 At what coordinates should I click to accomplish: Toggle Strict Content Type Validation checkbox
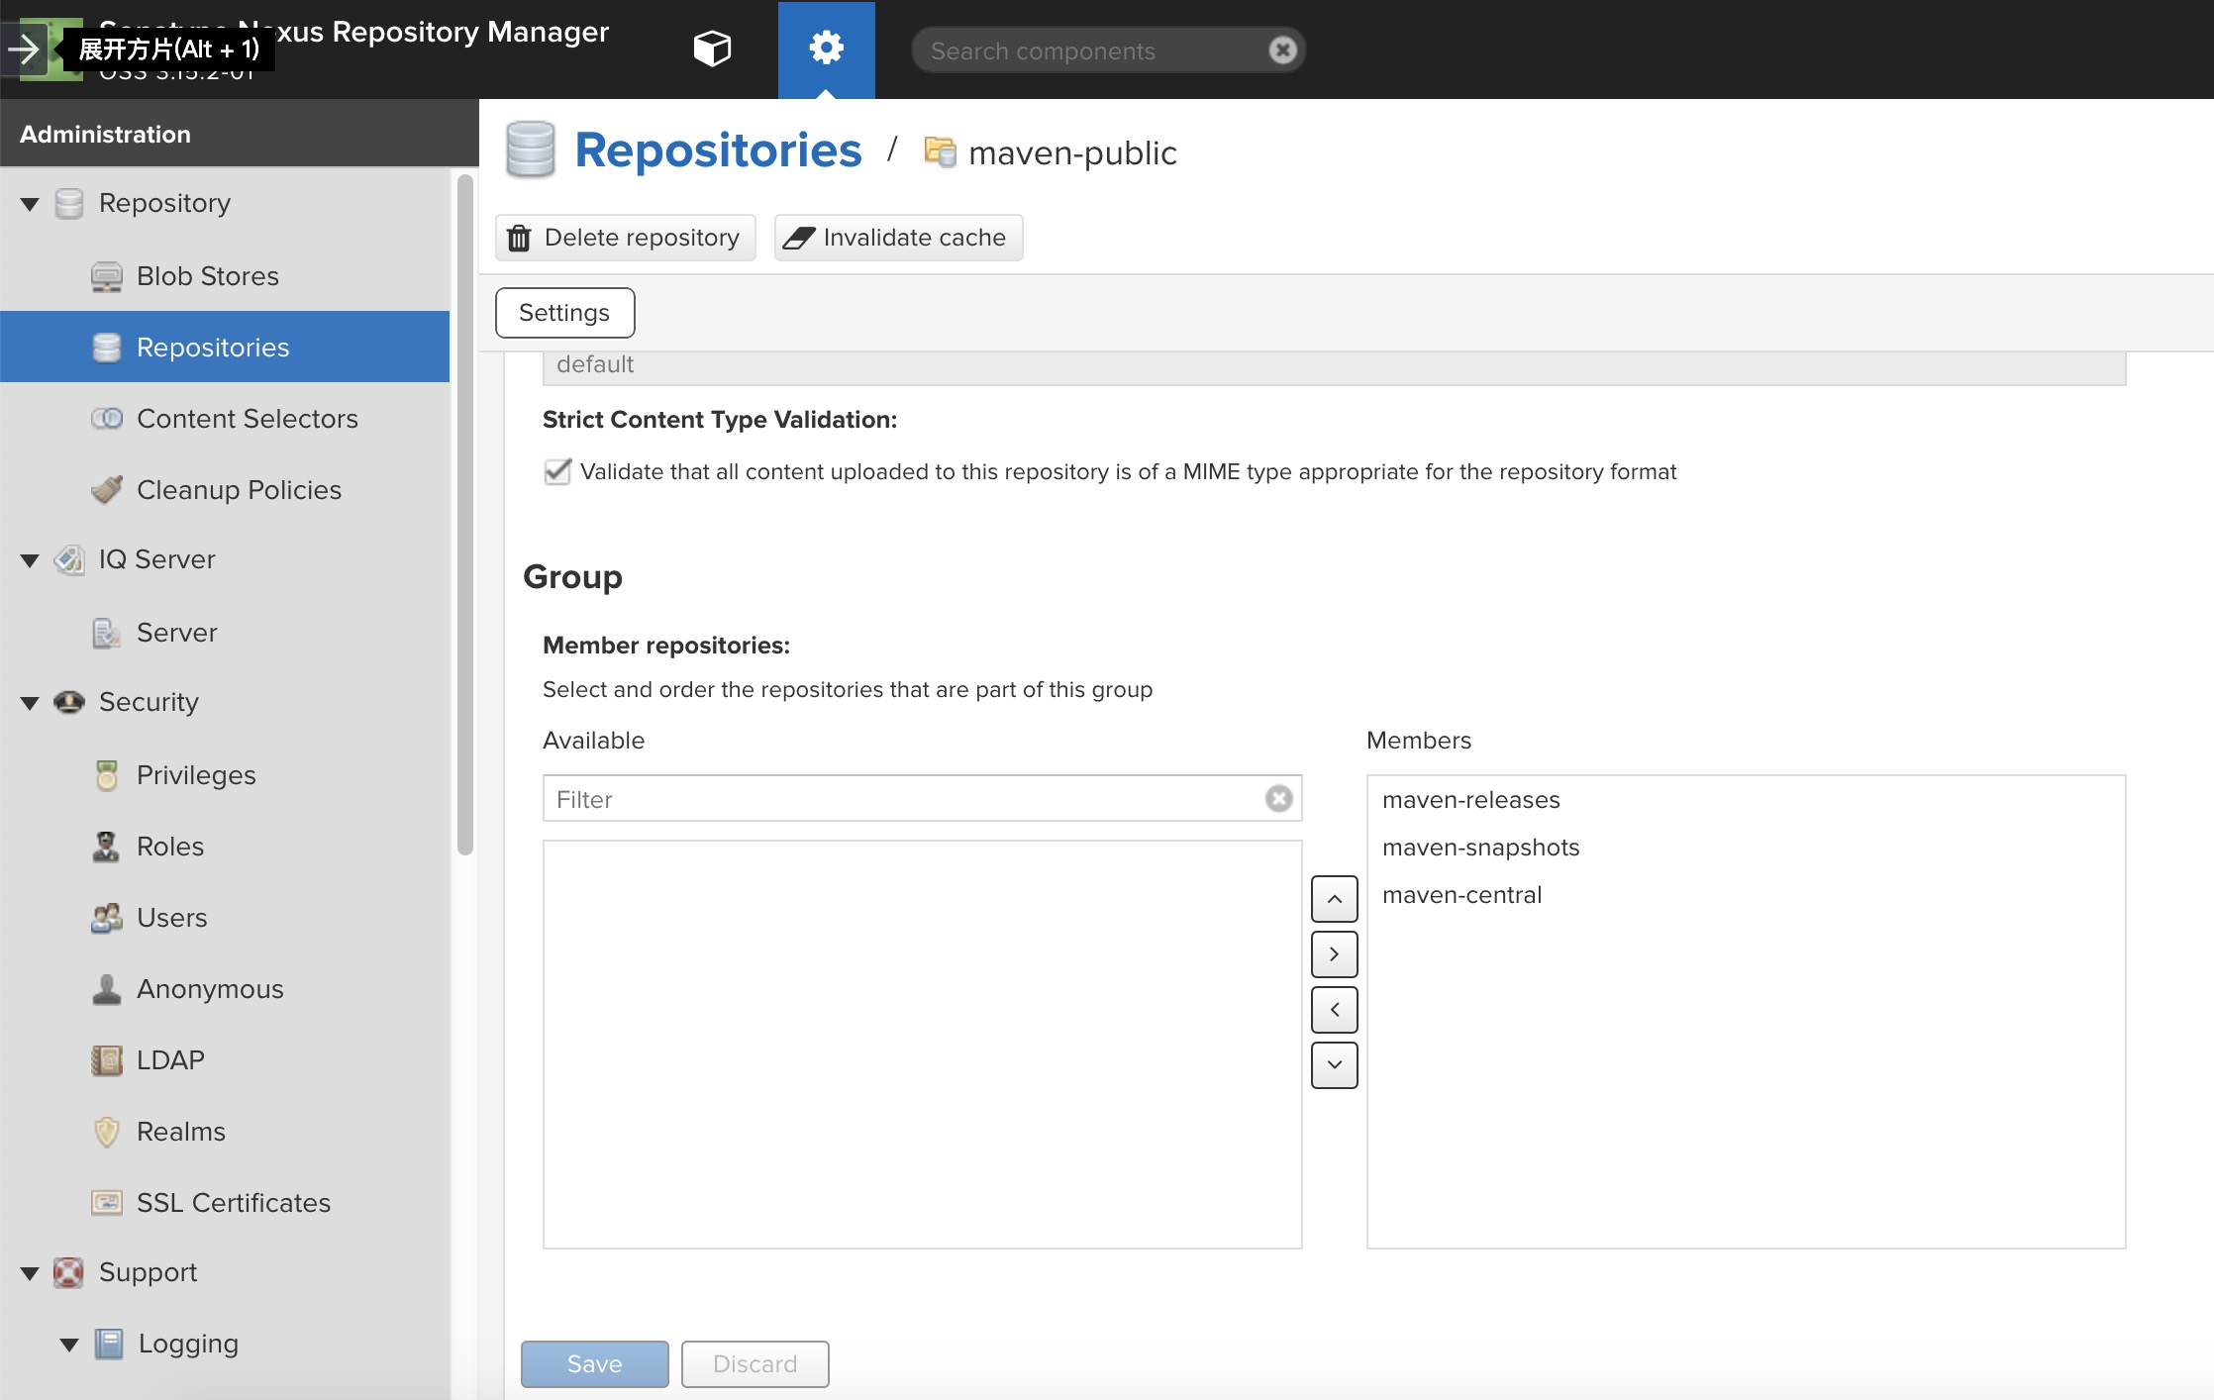pos(557,471)
